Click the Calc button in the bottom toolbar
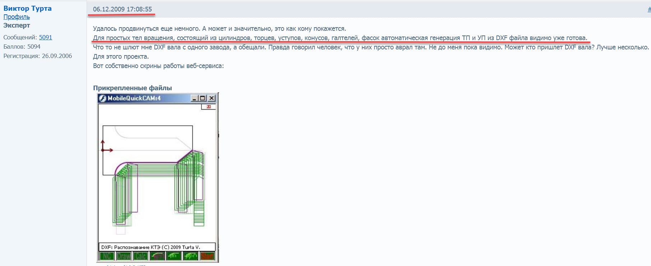Image resolution: width=651 pixels, height=266 pixels. pyautogui.click(x=140, y=256)
